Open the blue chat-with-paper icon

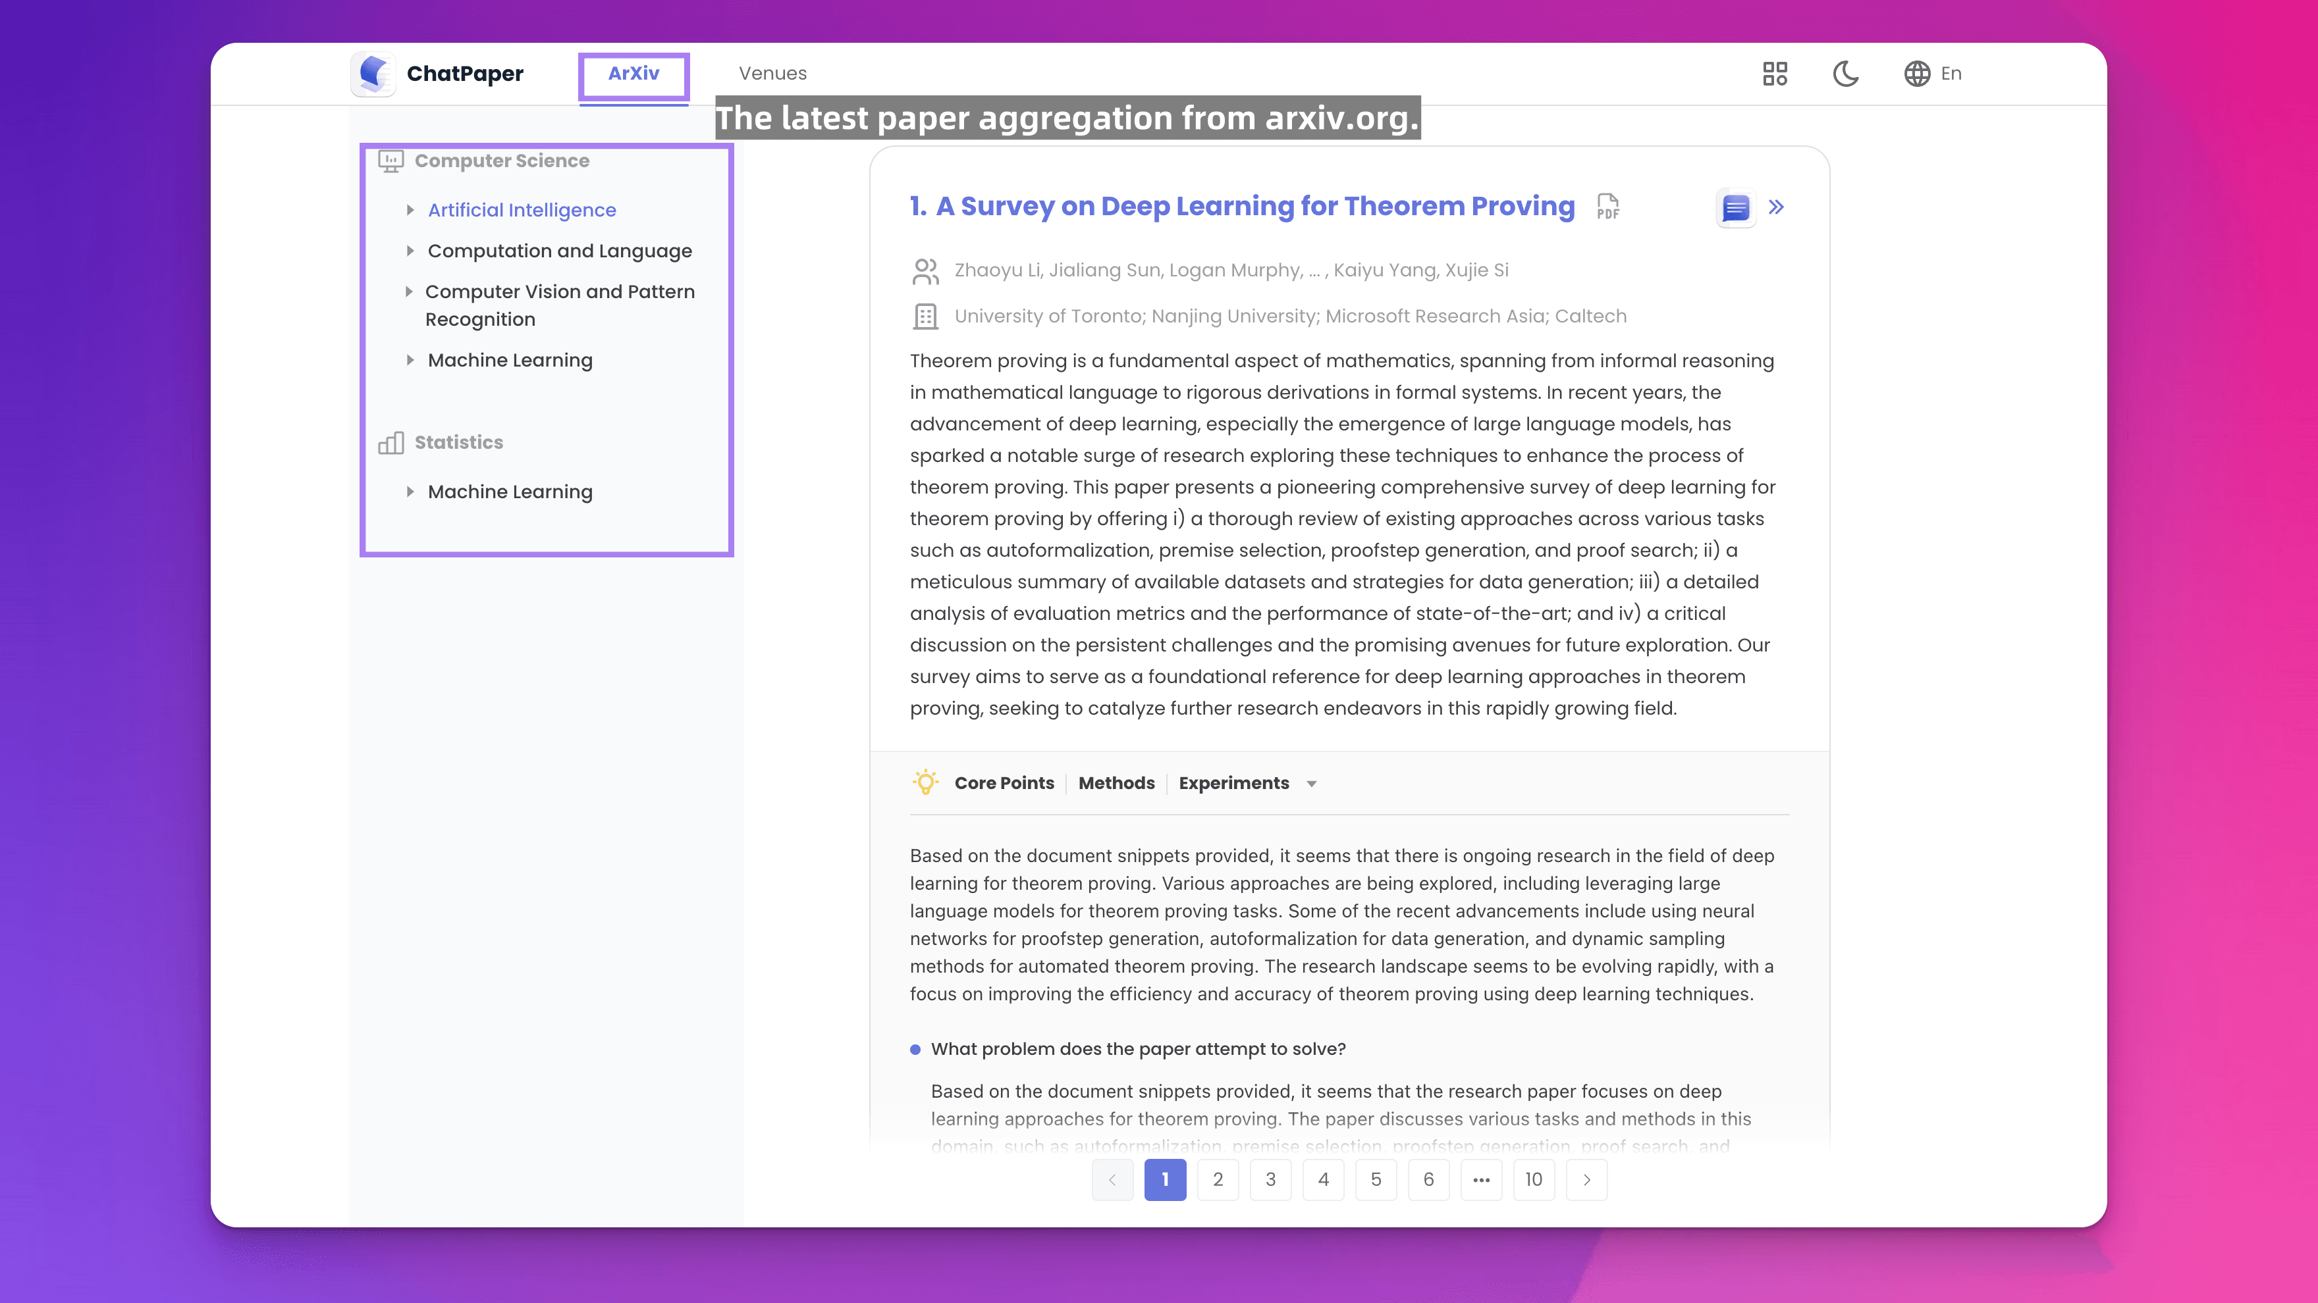point(1735,208)
